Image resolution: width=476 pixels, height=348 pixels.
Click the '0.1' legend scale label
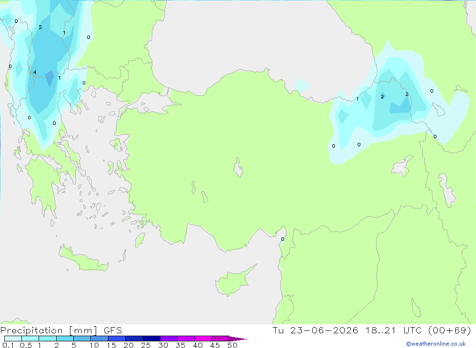(x=8, y=345)
